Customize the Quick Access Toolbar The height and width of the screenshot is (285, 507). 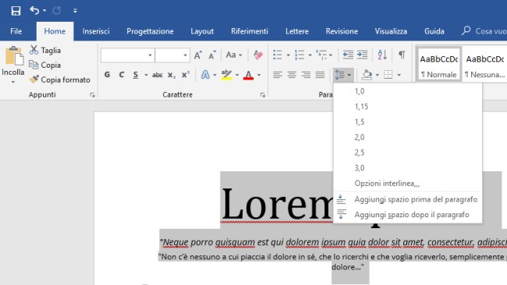click(75, 11)
